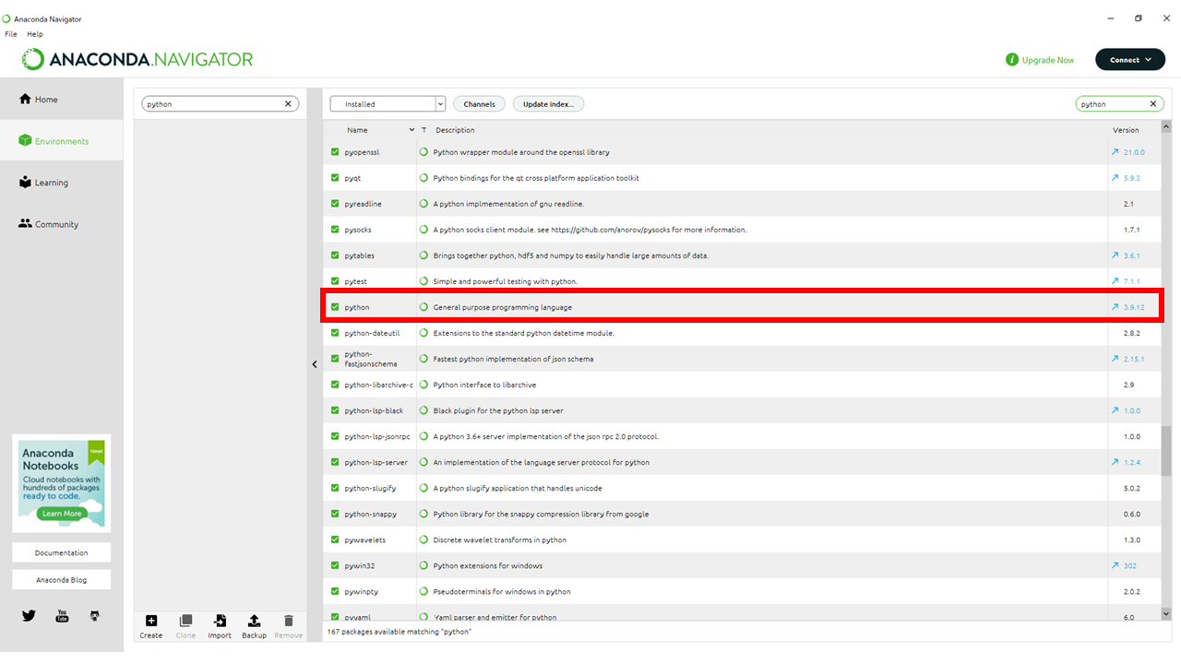Click the Remove environment icon

click(288, 621)
